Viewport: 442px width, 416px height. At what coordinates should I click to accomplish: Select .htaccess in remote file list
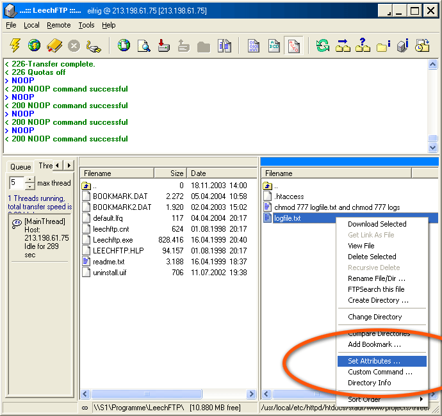pyautogui.click(x=289, y=196)
